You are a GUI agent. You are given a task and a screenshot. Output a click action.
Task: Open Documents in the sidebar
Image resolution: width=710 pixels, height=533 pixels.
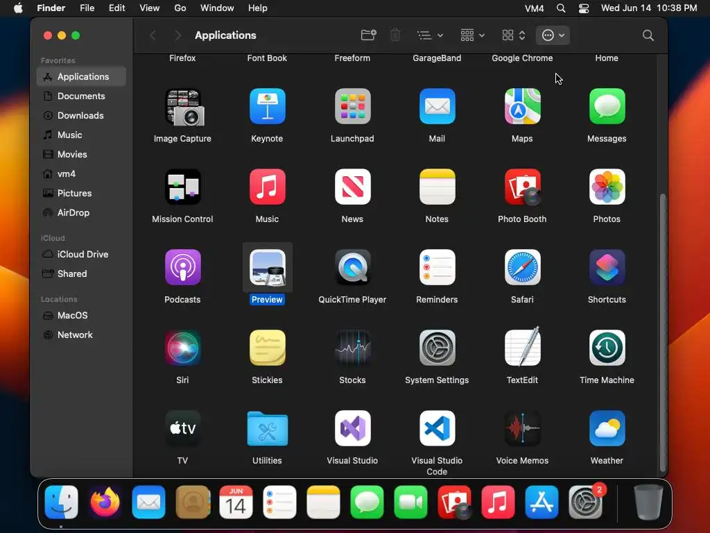click(x=82, y=96)
